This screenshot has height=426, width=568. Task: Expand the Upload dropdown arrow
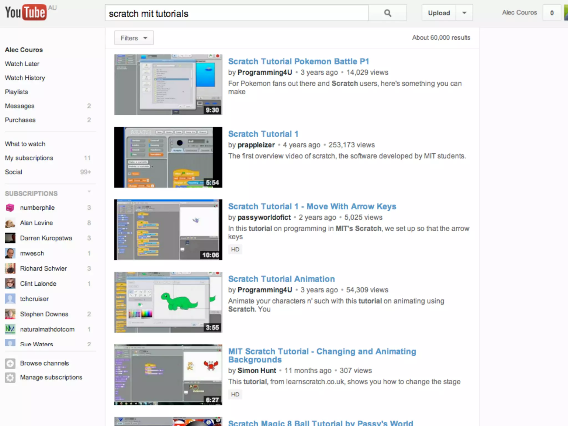click(x=464, y=13)
